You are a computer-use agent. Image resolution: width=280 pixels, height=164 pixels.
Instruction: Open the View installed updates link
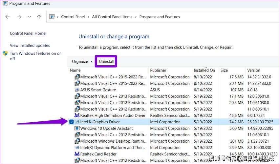click(30, 45)
